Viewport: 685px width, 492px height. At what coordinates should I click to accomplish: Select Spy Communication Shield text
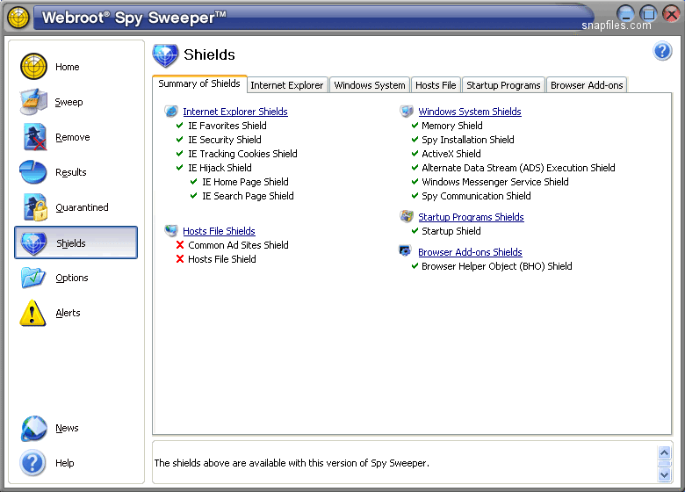476,196
